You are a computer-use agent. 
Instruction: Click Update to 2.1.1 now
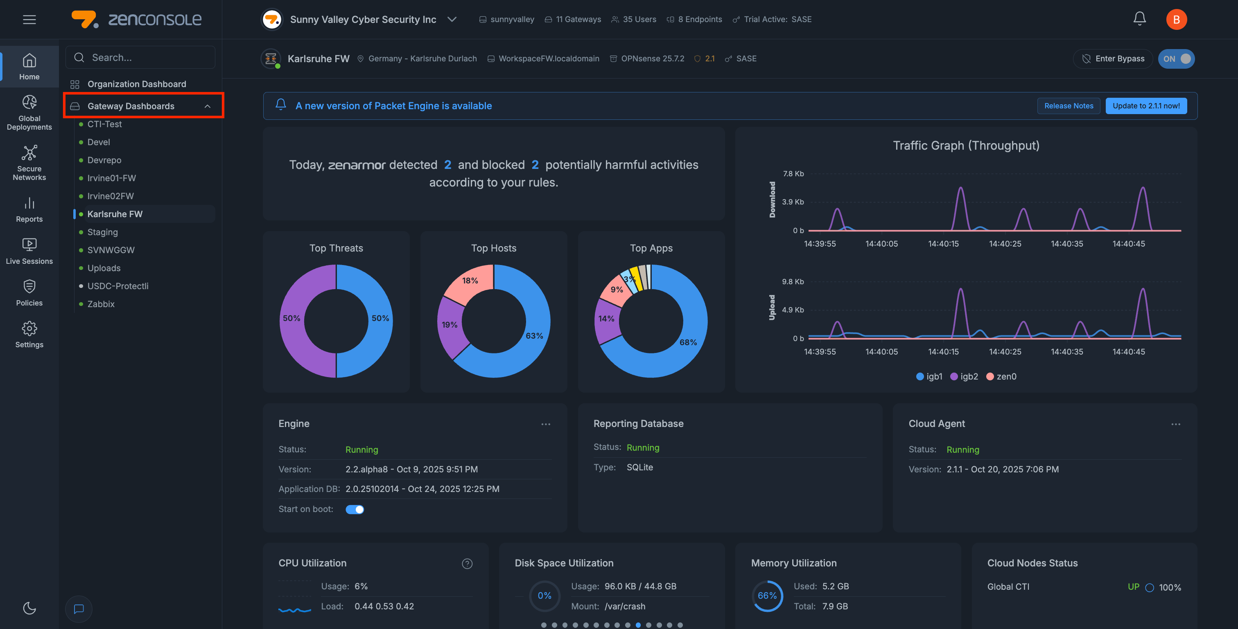click(x=1147, y=106)
